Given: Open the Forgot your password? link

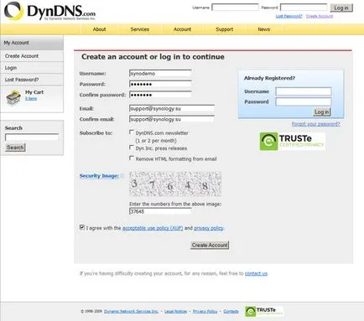Looking at the screenshot, I should 316,124.
